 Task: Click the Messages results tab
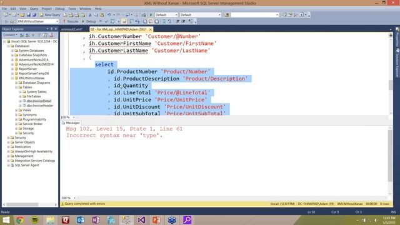pos(71,122)
